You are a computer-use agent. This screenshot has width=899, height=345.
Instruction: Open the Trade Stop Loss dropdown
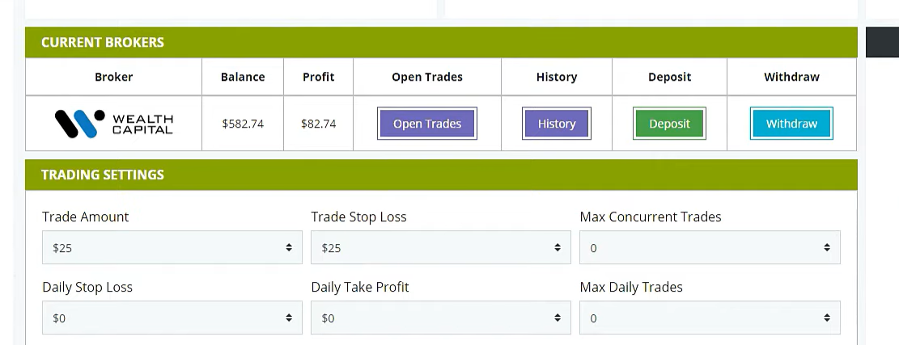point(441,248)
